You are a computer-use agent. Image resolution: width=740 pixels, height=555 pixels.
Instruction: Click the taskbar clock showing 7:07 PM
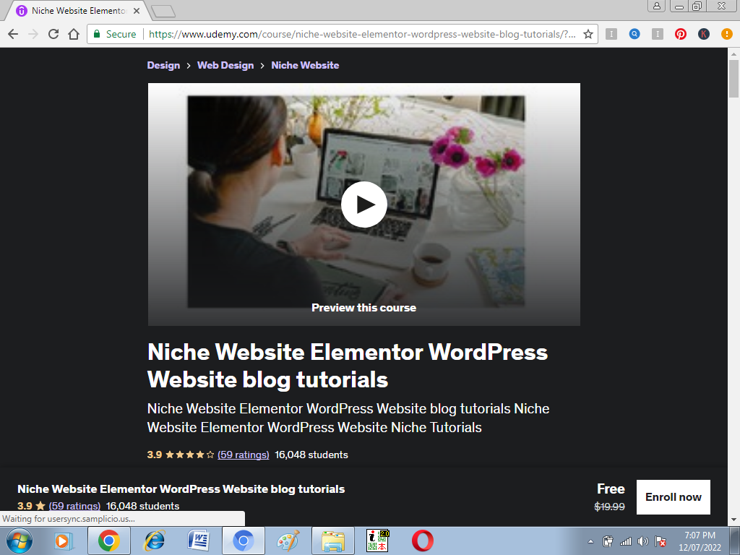[700, 541]
